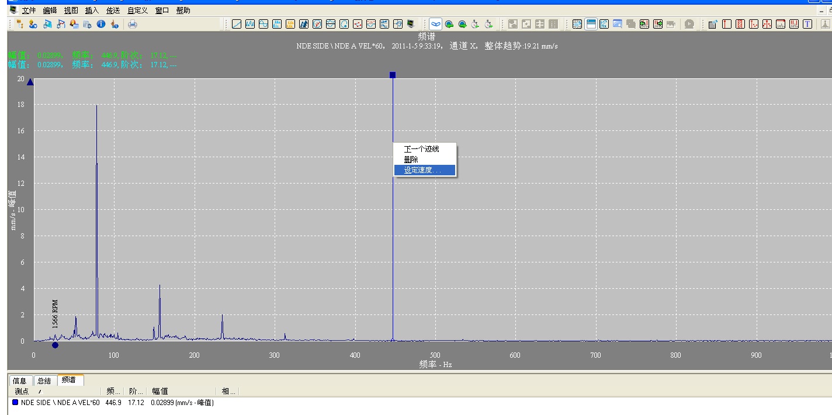Open the 文件 menu

[x=29, y=11]
